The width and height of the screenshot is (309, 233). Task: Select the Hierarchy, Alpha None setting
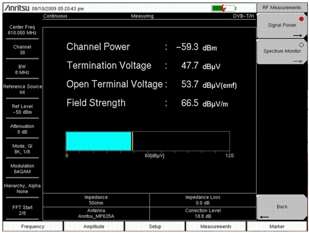22,189
